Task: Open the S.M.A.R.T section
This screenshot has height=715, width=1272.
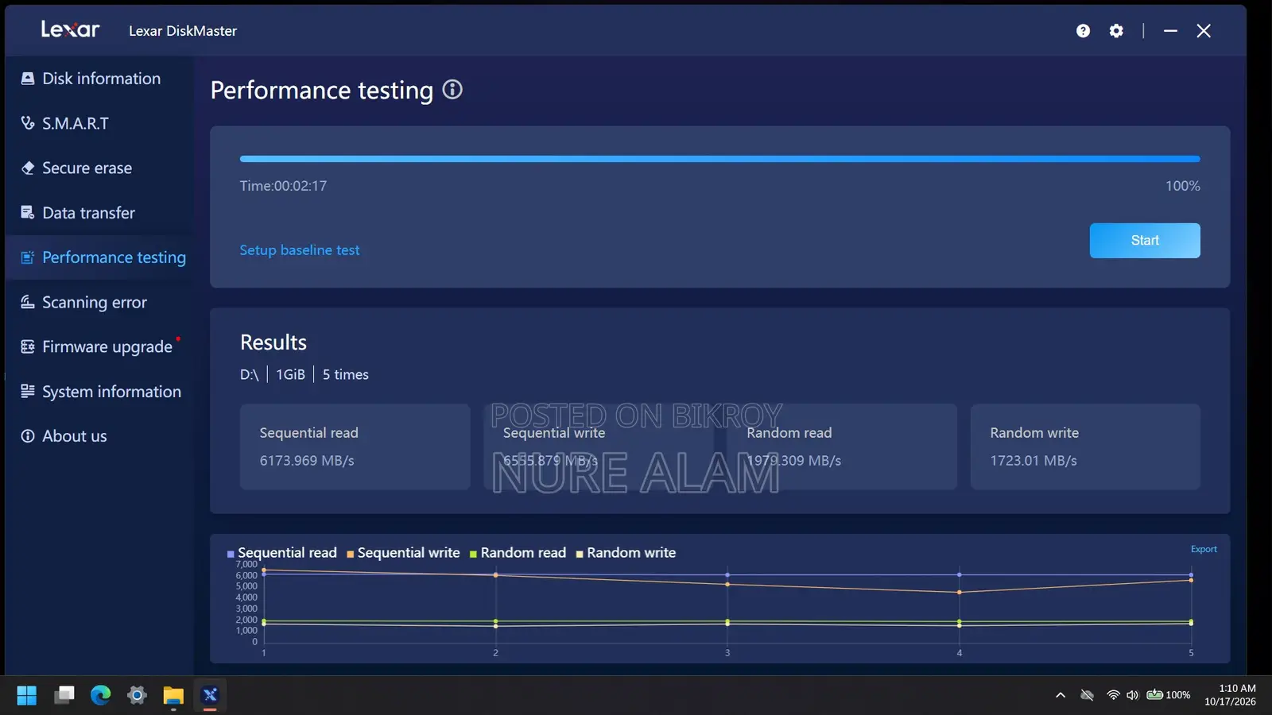Action: click(x=99, y=123)
